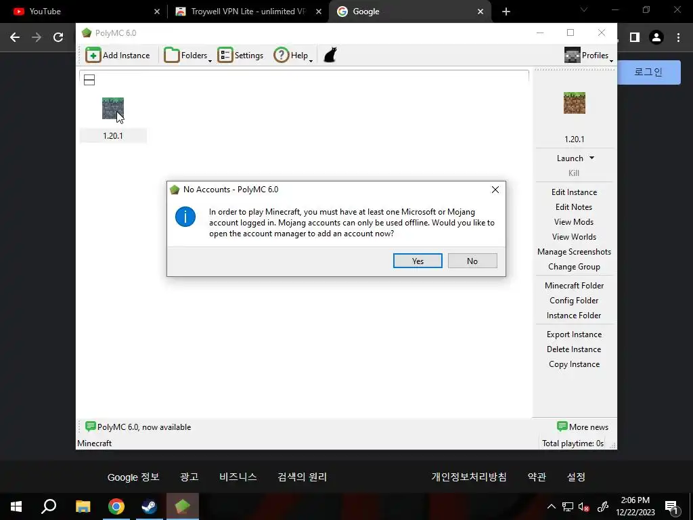The width and height of the screenshot is (693, 520).
Task: Open the Profiles account dropdown
Action: click(x=588, y=56)
